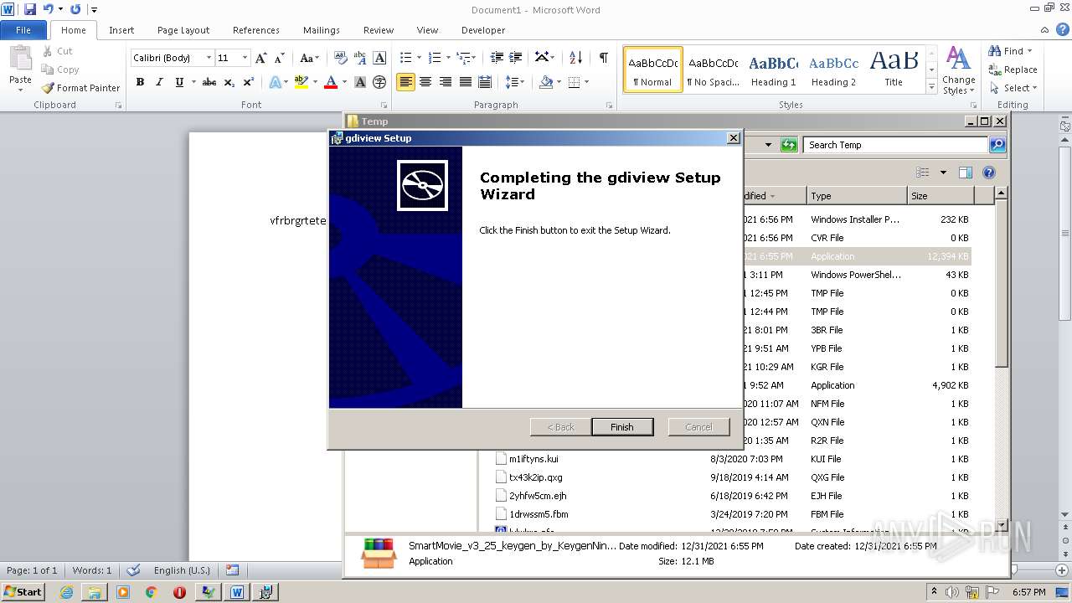Click the Save icon in Quick Access Toolbar
The image size is (1072, 603).
pos(30,9)
